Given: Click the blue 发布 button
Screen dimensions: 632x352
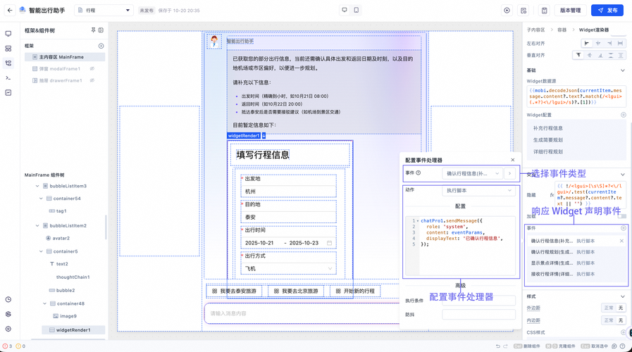Looking at the screenshot, I should point(607,11).
